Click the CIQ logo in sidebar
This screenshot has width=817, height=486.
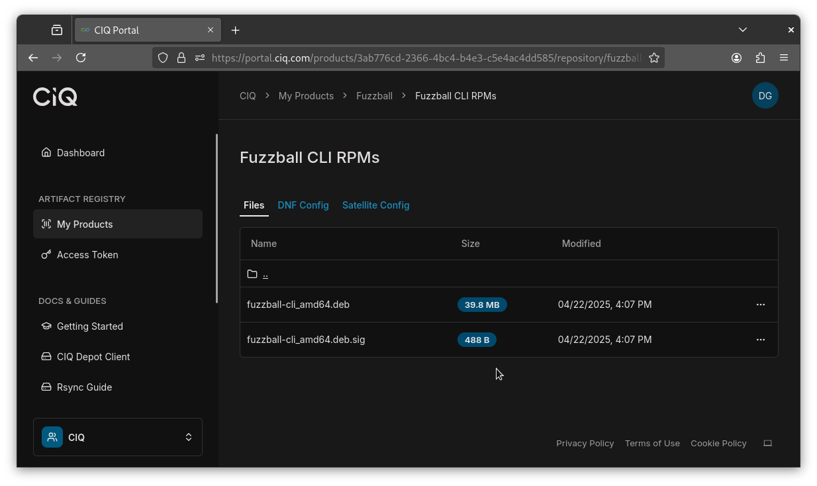tap(56, 97)
